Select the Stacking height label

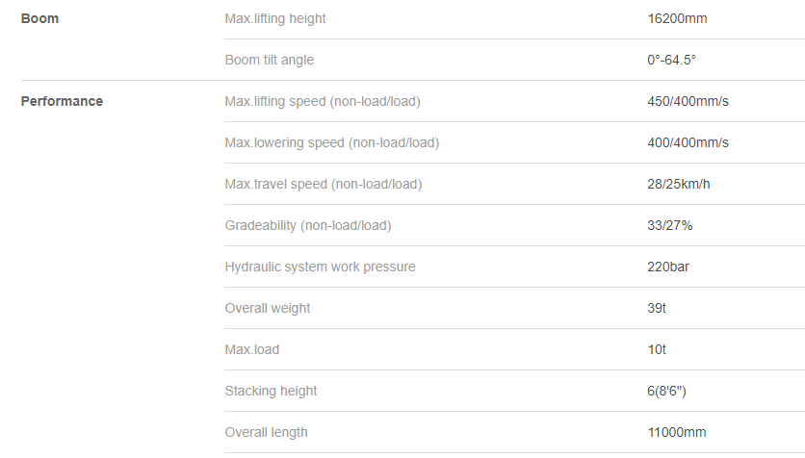click(272, 391)
